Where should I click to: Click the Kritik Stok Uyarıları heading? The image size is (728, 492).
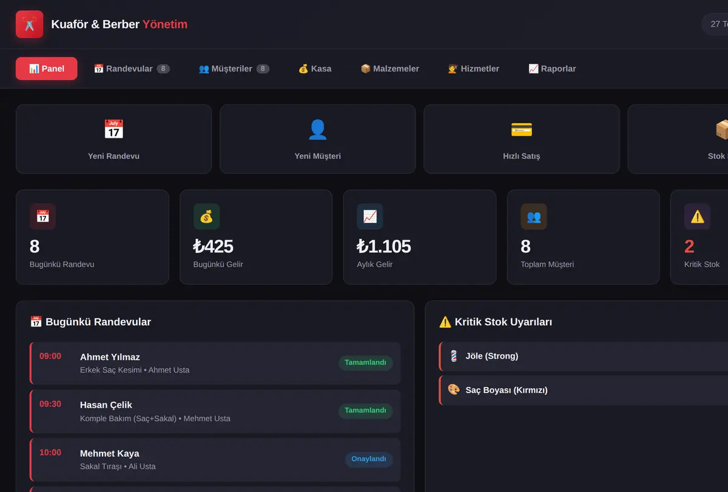point(496,322)
